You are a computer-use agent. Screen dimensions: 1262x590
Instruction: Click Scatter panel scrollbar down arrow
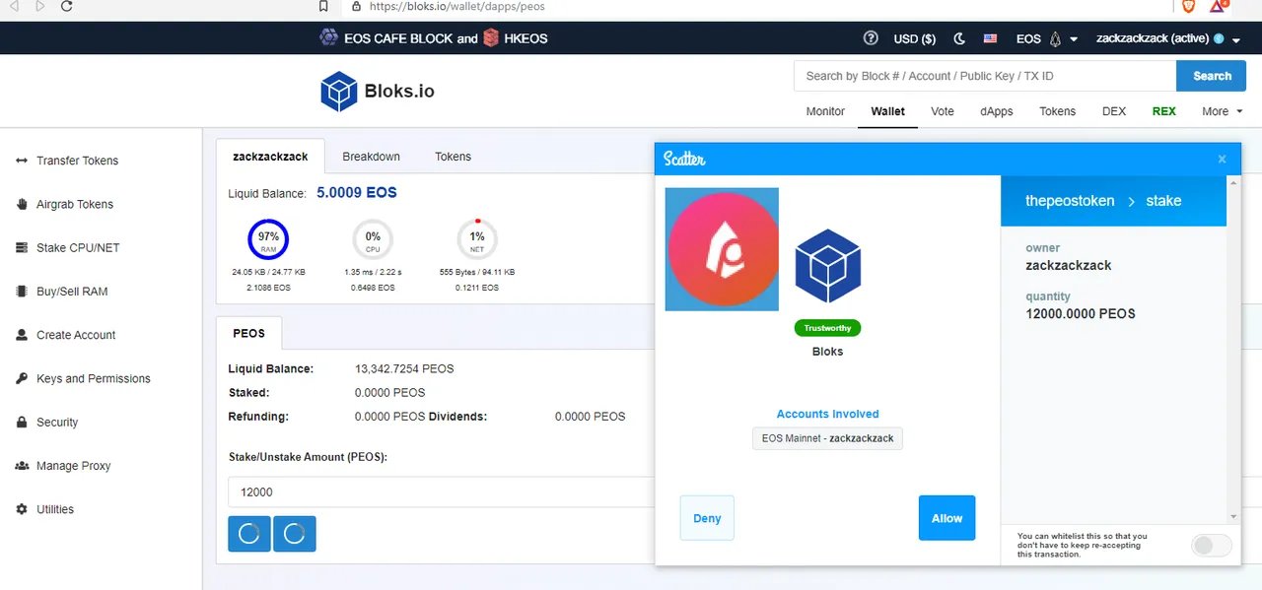[1232, 517]
